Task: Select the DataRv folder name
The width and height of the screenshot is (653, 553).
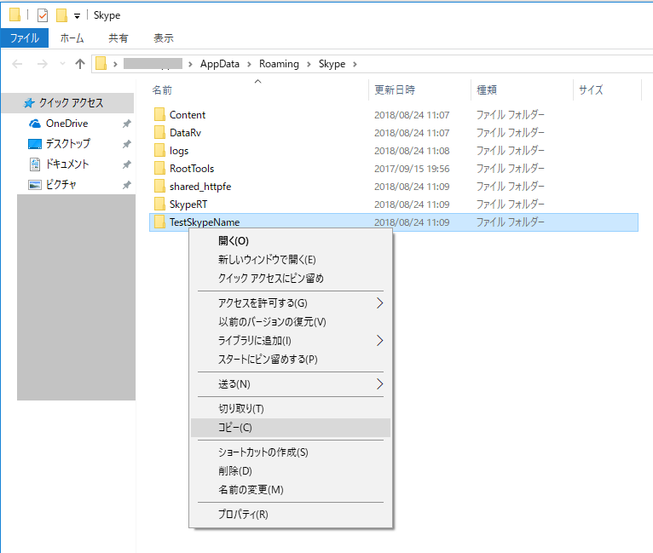Action: [185, 133]
